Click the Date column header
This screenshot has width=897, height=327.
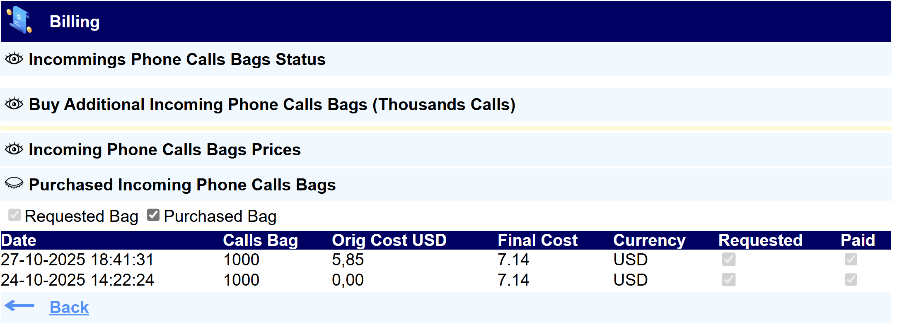(19, 240)
